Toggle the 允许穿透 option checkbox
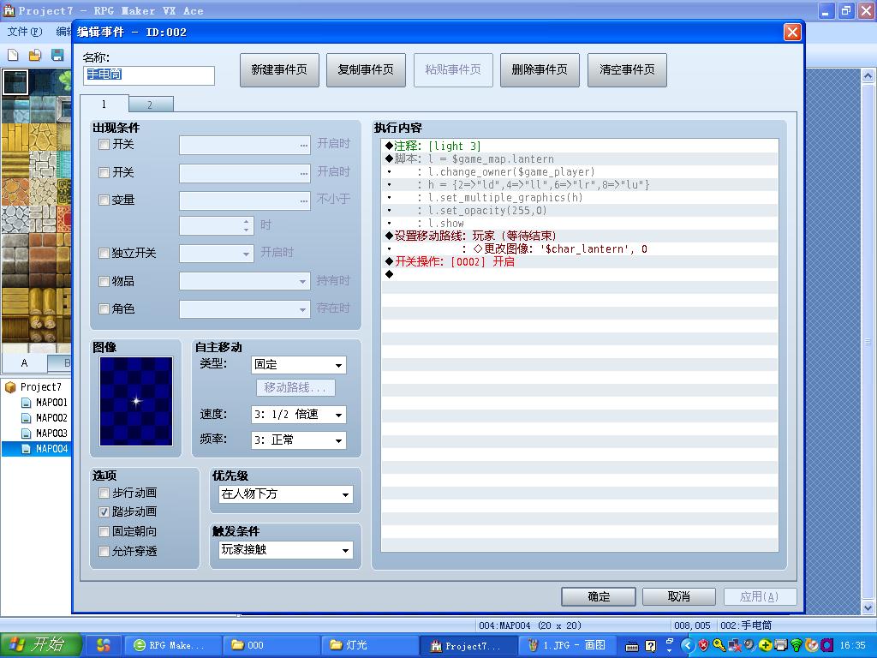 (104, 551)
